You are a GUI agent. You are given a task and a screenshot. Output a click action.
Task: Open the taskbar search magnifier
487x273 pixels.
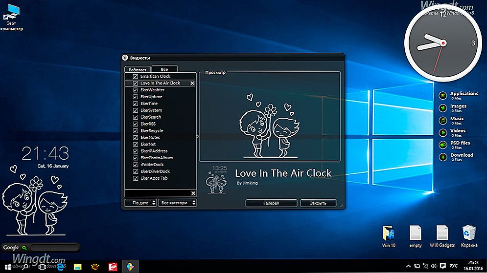24,267
